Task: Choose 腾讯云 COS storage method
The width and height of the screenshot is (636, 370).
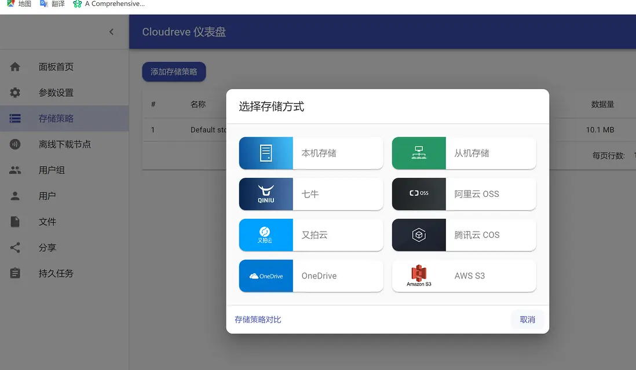Action: 464,235
